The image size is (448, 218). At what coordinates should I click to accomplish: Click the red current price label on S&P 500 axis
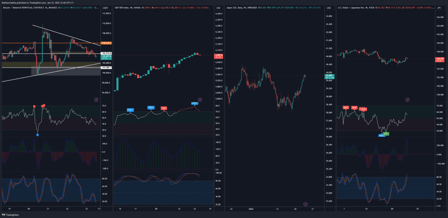click(218, 56)
